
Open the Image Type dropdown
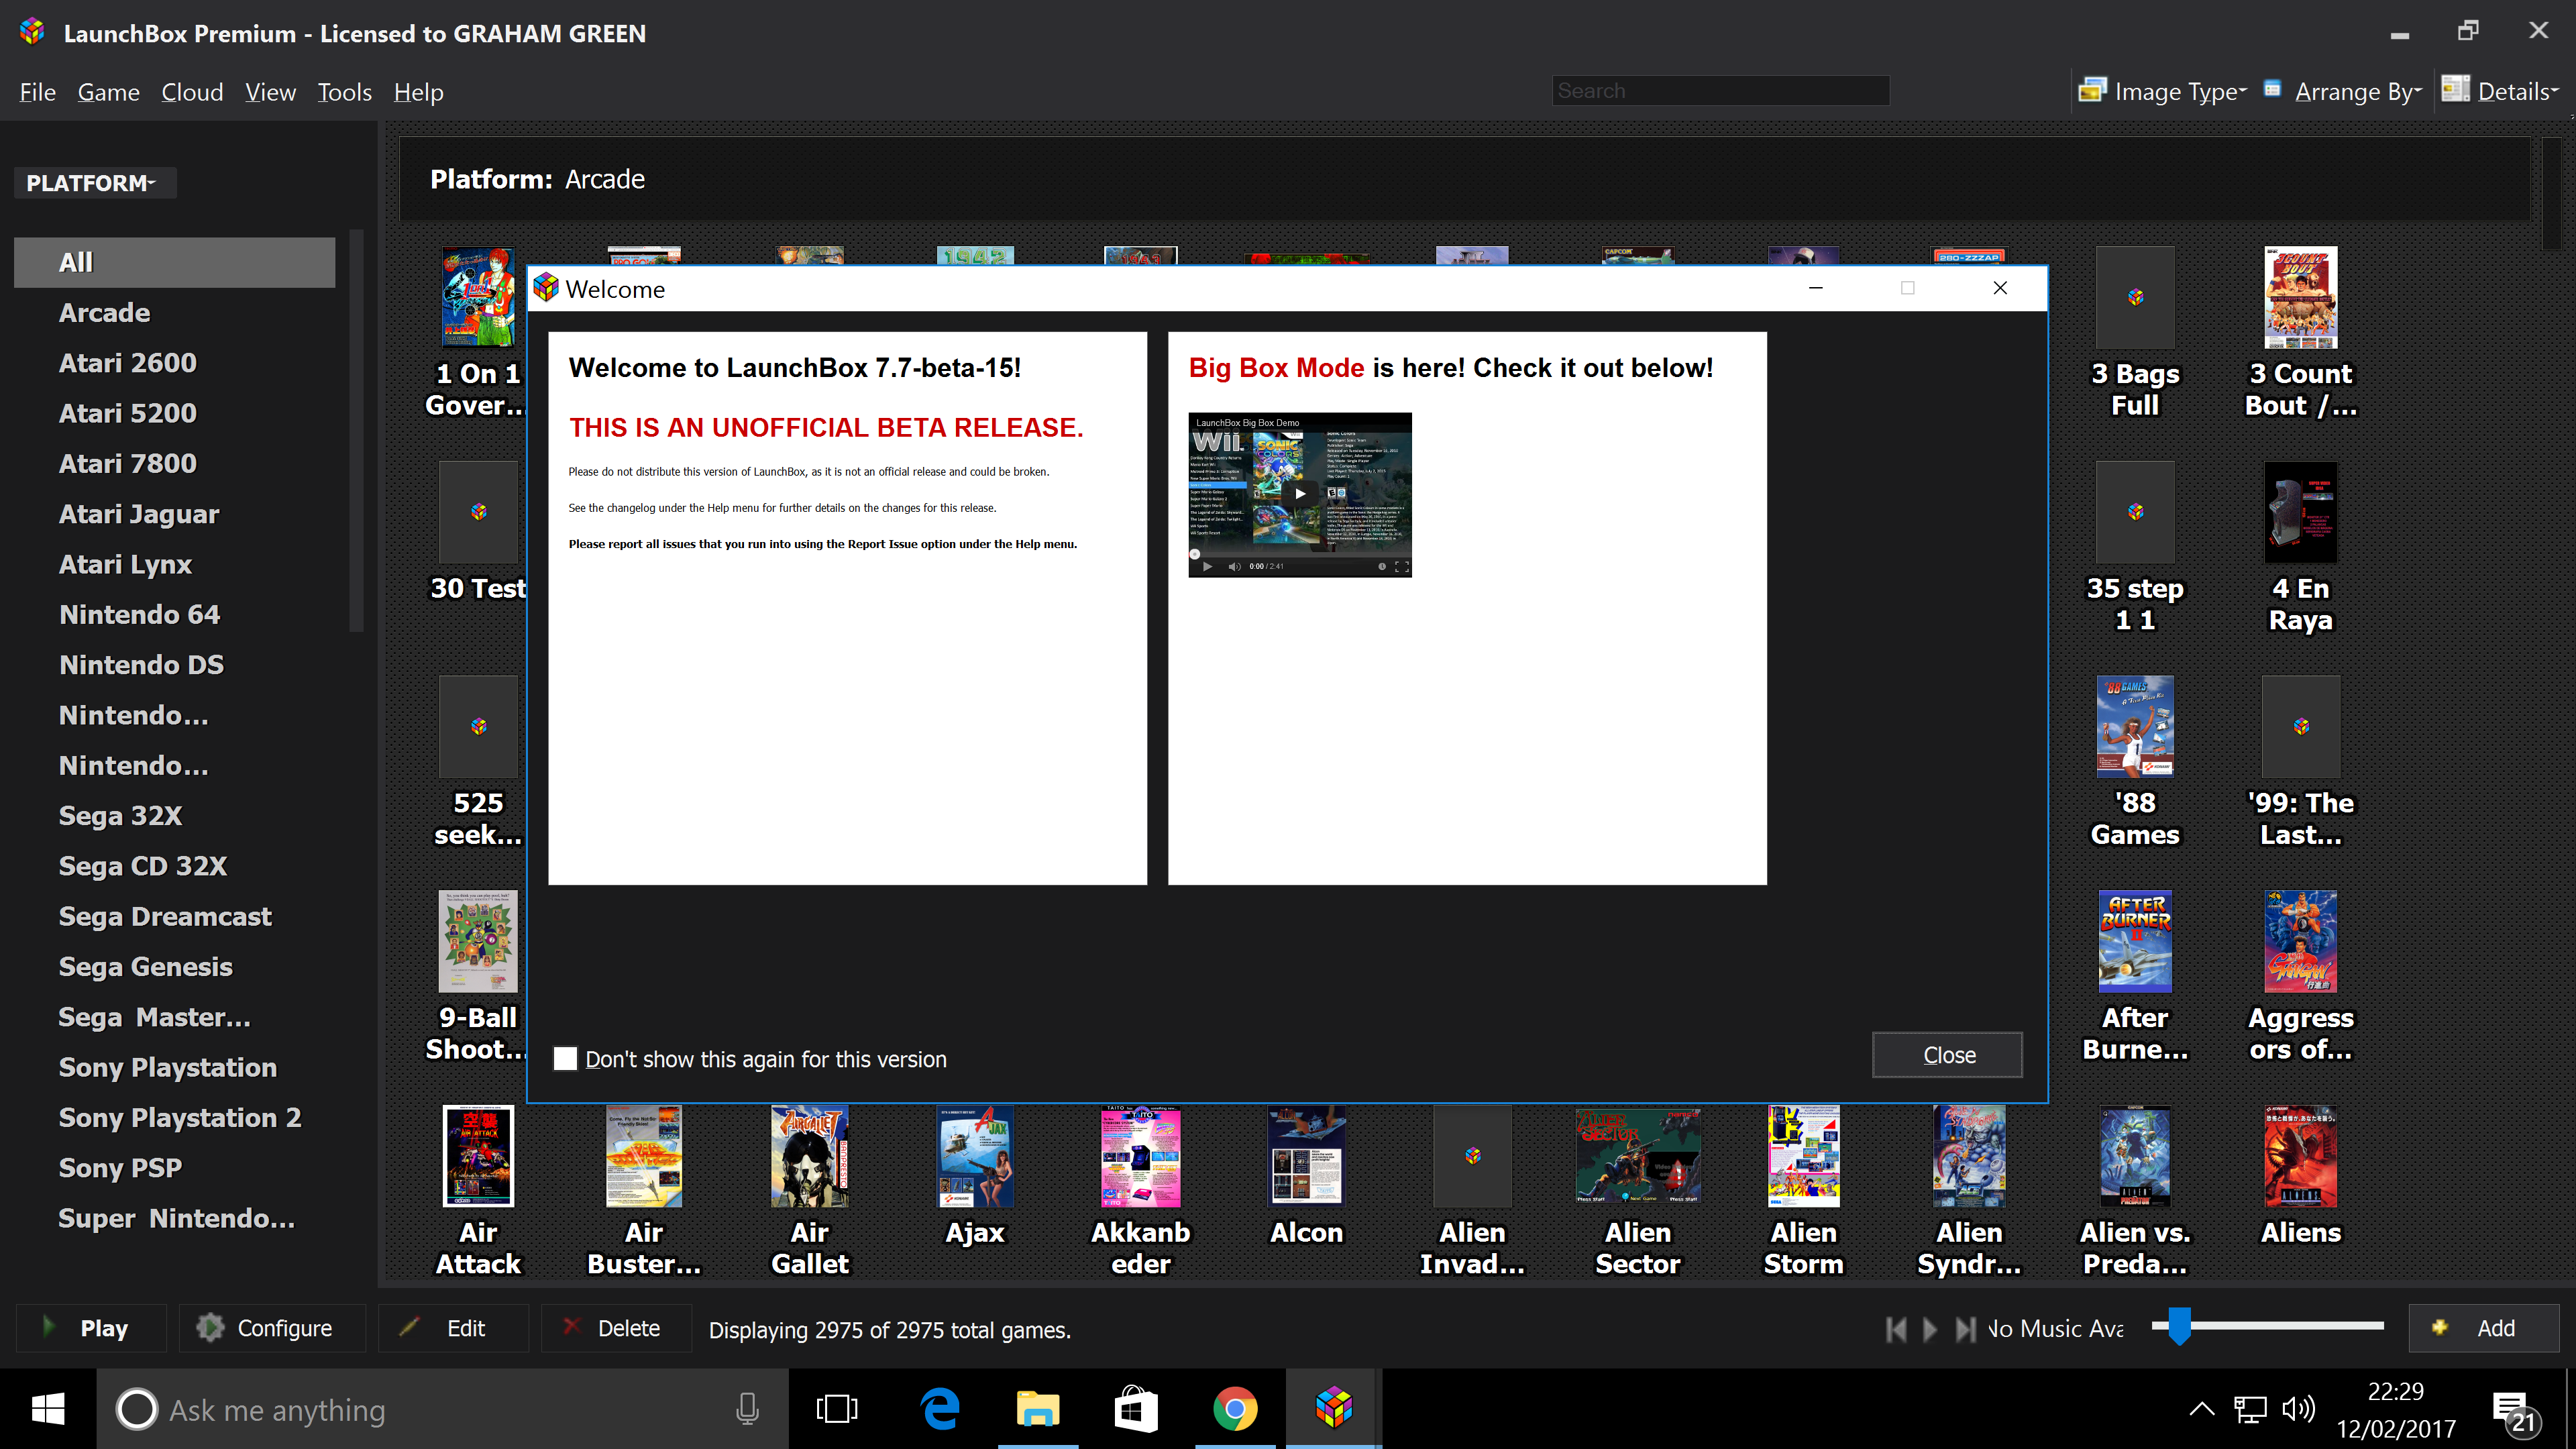pyautogui.click(x=2163, y=91)
